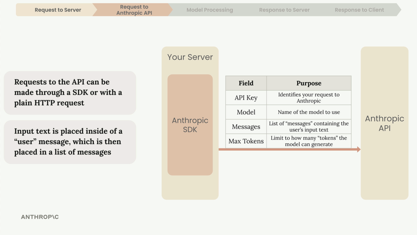
Task: Select the Messages table cell
Action: (x=246, y=127)
